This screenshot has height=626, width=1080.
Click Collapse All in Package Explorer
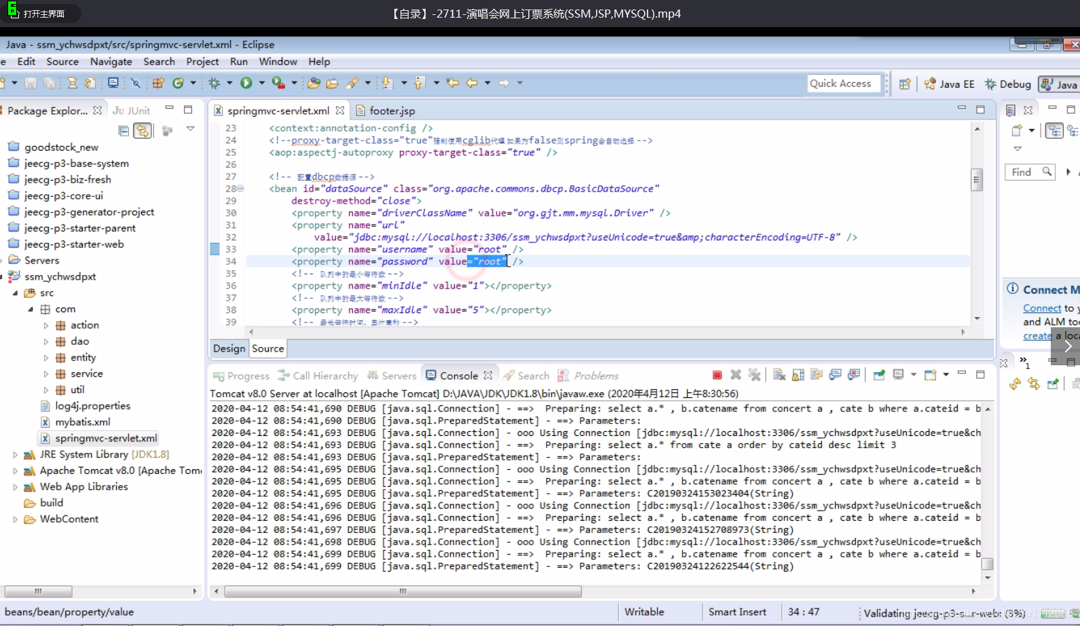[124, 130]
